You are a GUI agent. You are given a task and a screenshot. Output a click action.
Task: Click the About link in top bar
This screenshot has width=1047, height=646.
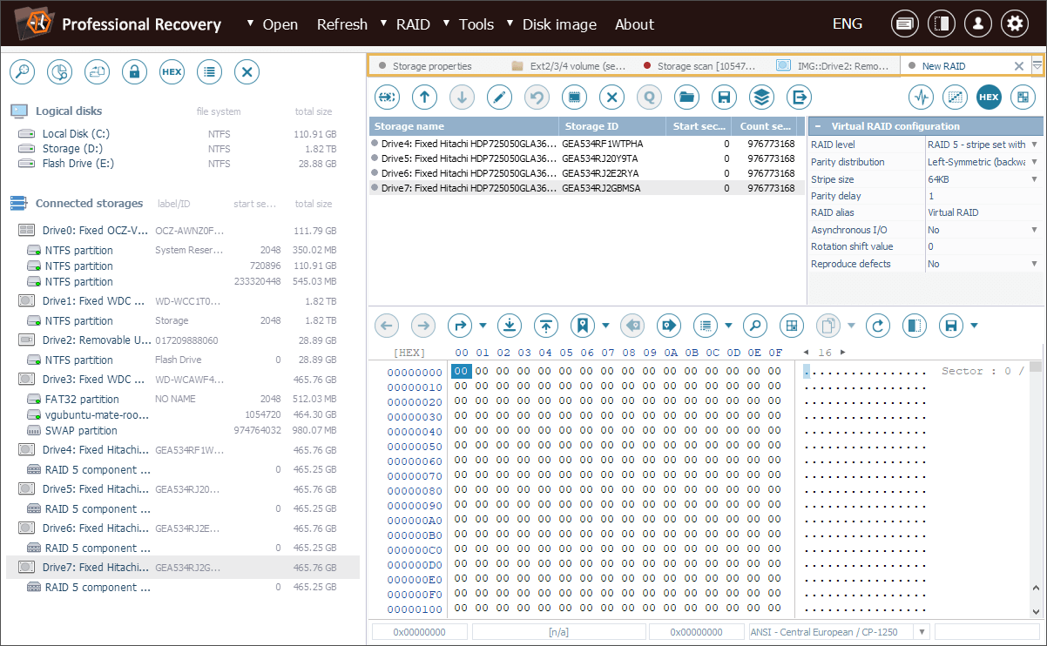(x=634, y=24)
